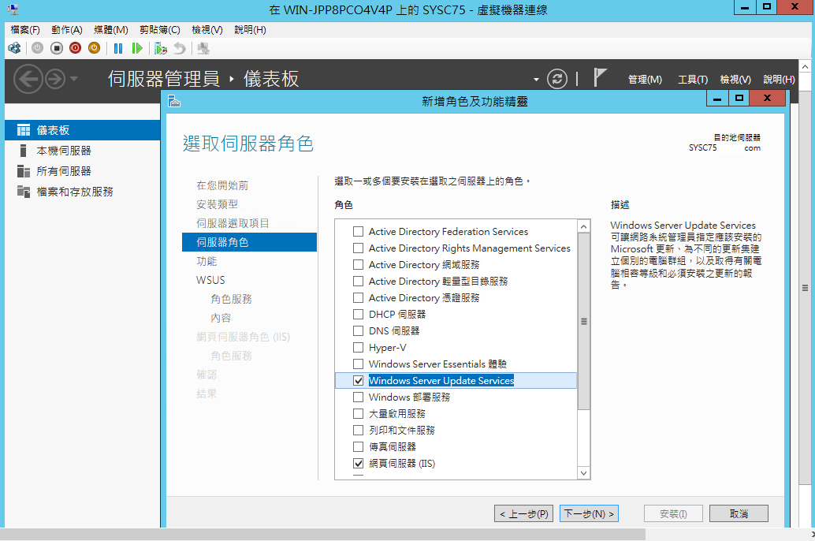Open the VM window 檢視(V) menu

207,30
